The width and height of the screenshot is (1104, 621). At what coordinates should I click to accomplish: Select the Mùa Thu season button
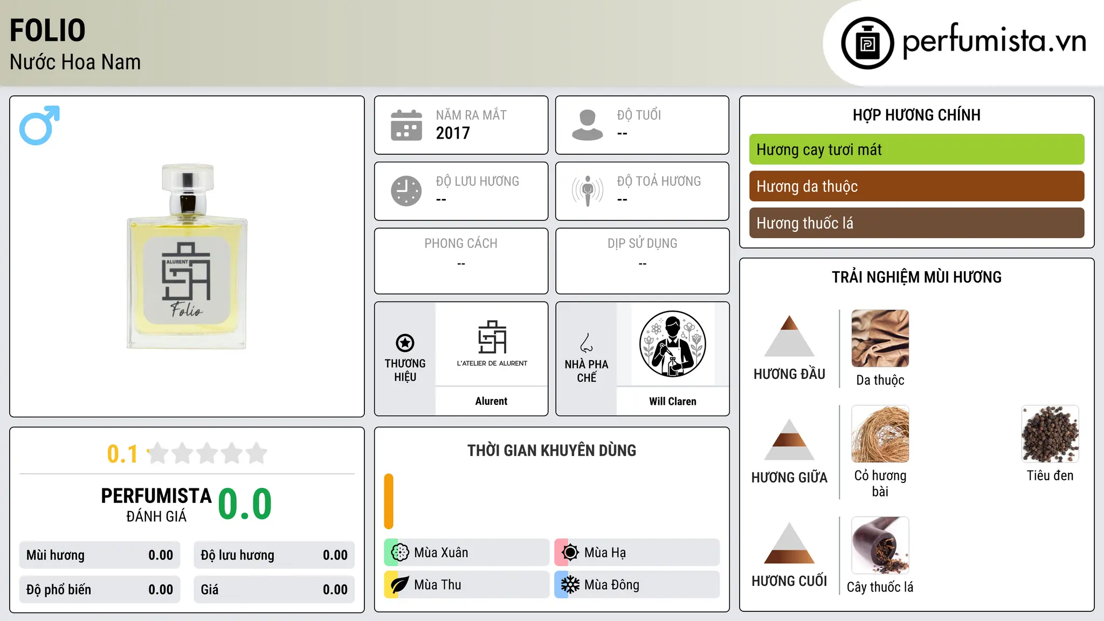tap(467, 585)
